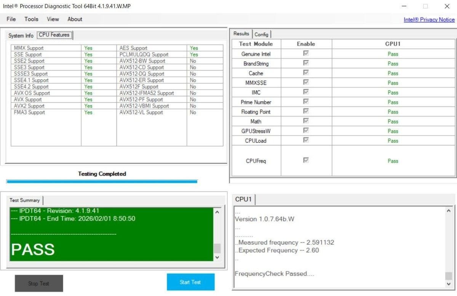The width and height of the screenshot is (457, 296).
Task: Open the Intel Privacy Notice link
Action: click(x=429, y=19)
